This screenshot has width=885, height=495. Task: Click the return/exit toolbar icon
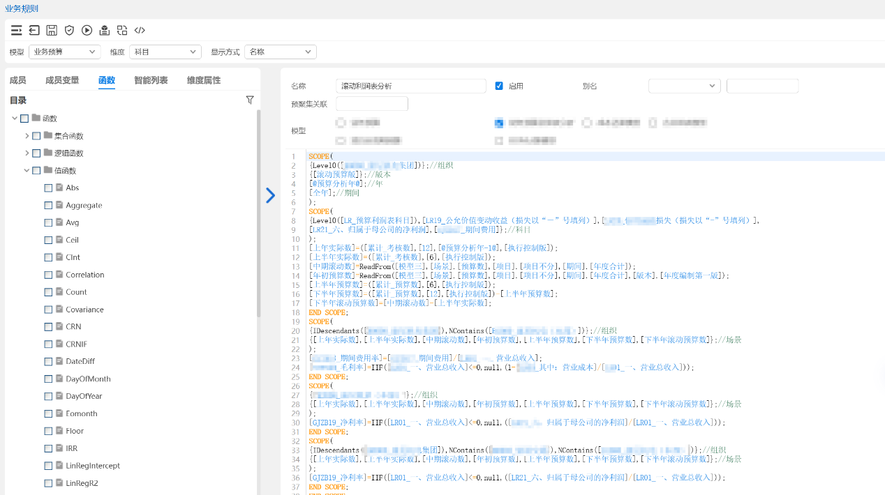pyautogui.click(x=34, y=30)
